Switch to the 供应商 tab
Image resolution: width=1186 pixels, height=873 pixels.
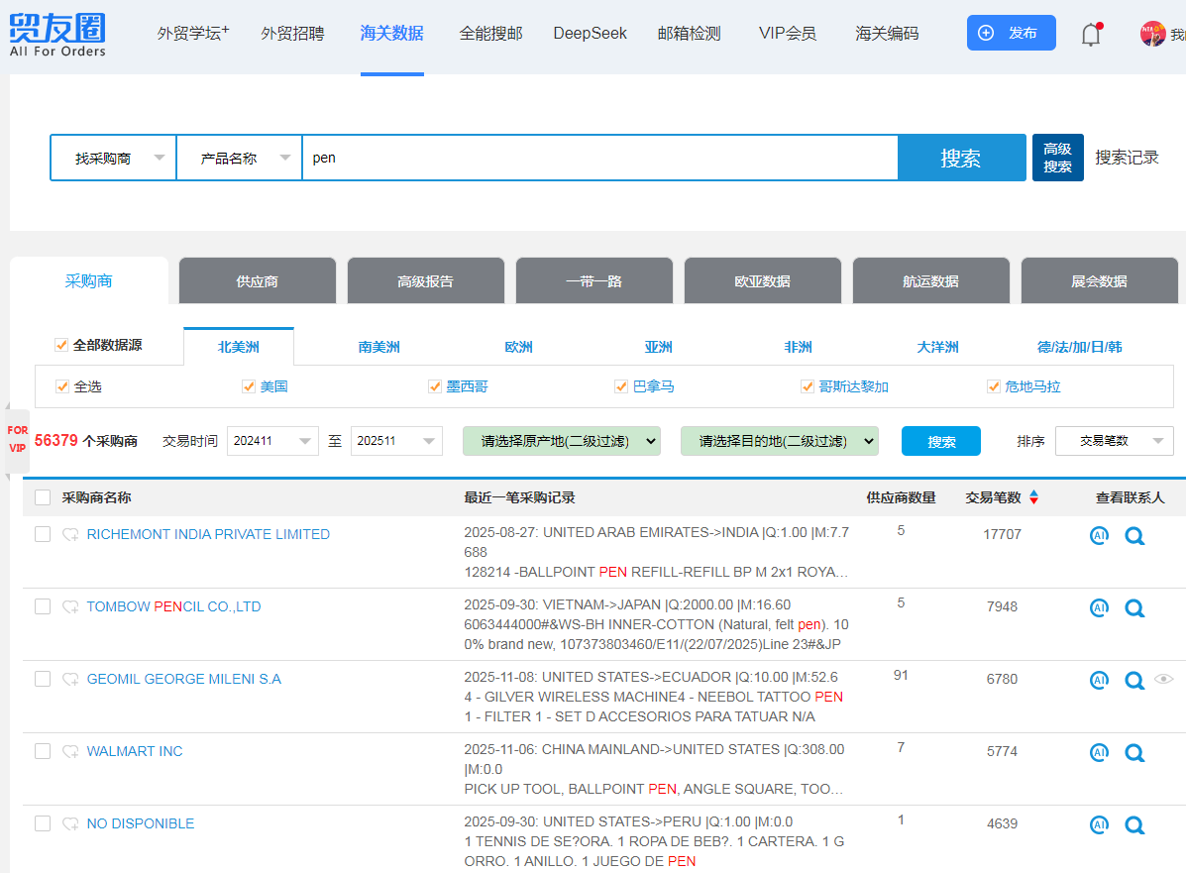[257, 281]
